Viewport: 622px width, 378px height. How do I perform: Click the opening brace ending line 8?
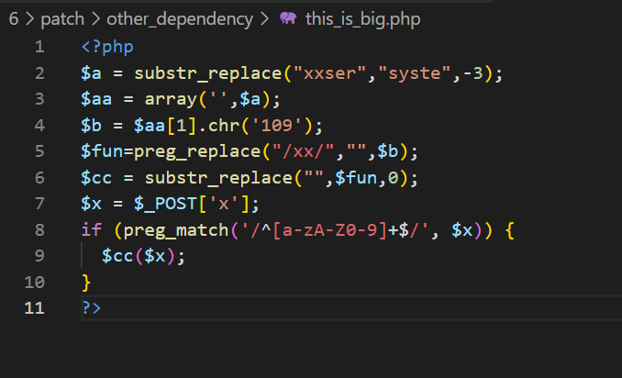pyautogui.click(x=510, y=230)
